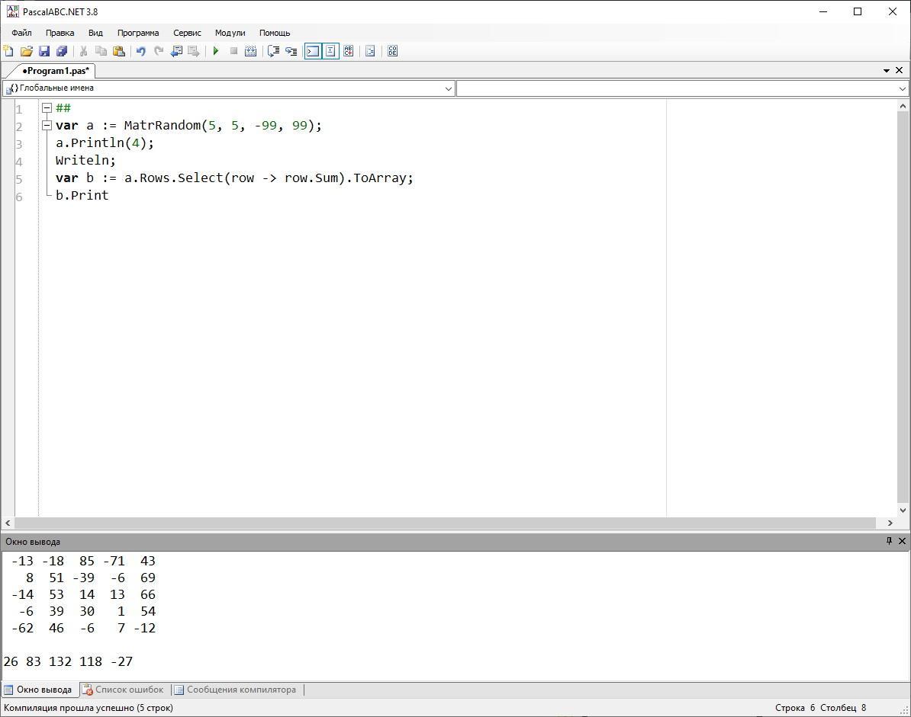
Task: Click the editor vertical scrollbar down arrow
Action: coord(903,511)
